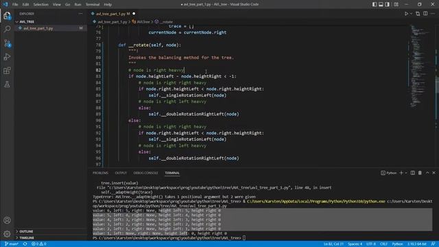Open the Run menu
Image resolution: width=439 pixels, height=247 pixels.
(x=78, y=5)
